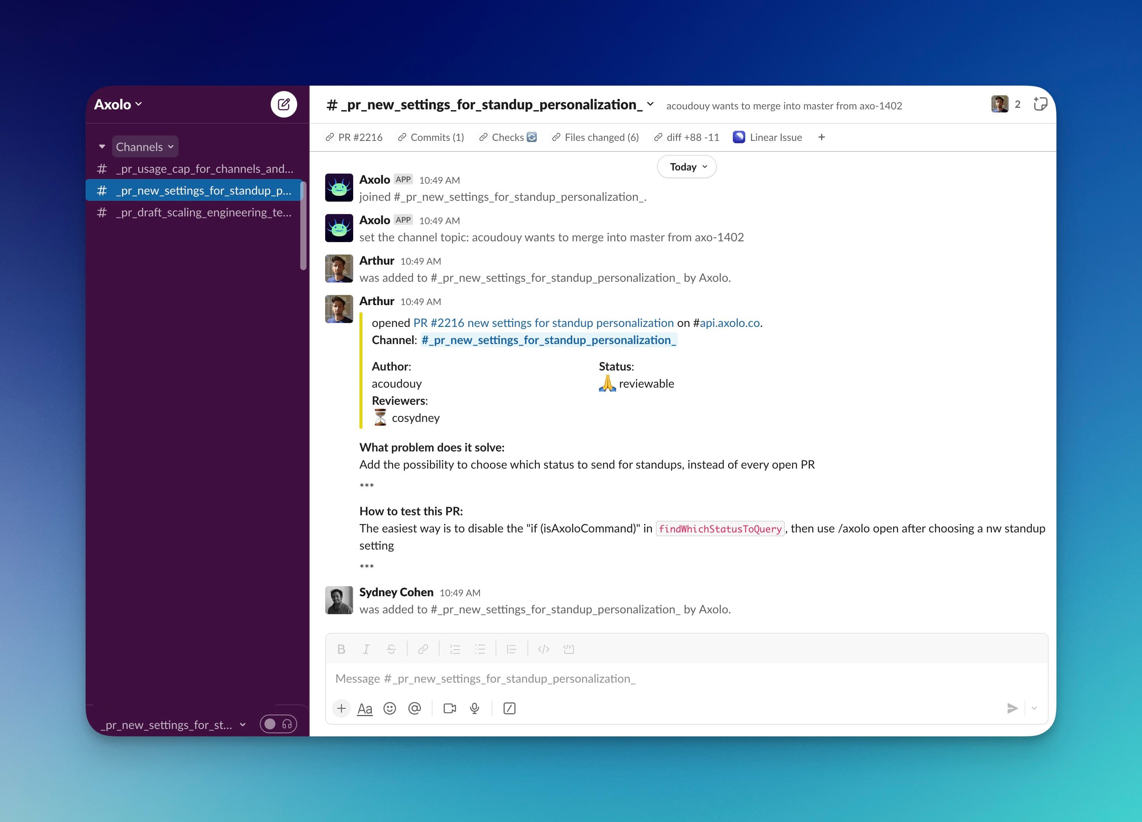Screen dimensions: 1142x822
Task: Insert a link from composer toolbar
Action: tap(423, 649)
